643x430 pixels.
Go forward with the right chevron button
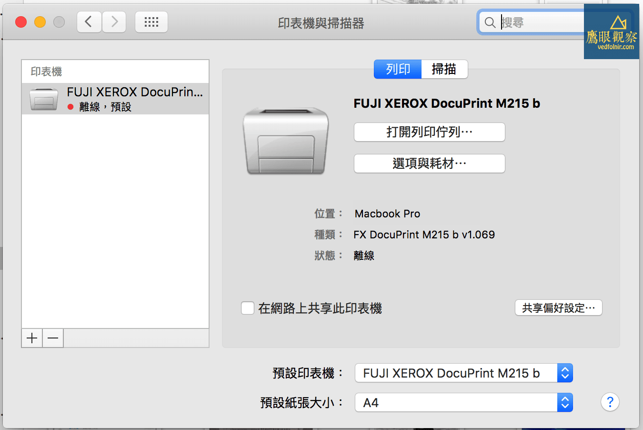coord(114,22)
